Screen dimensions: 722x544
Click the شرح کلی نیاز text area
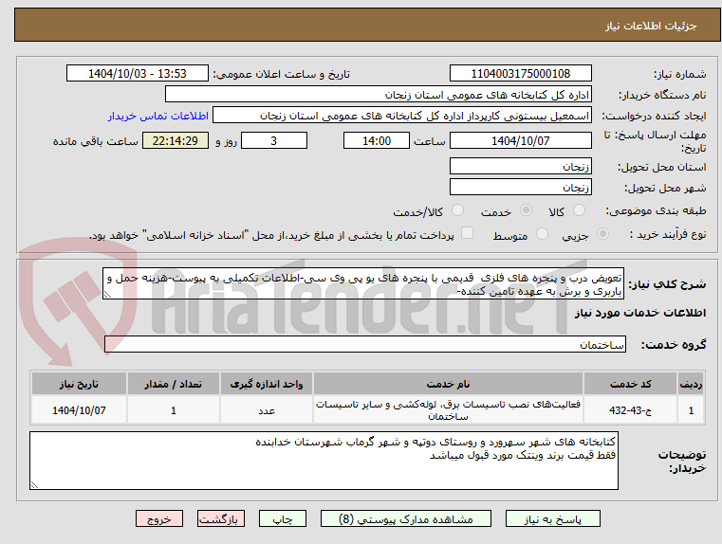pos(363,283)
